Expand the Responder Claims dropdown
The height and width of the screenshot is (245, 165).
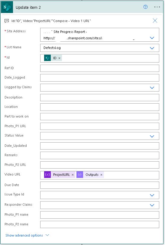[x=152, y=205]
